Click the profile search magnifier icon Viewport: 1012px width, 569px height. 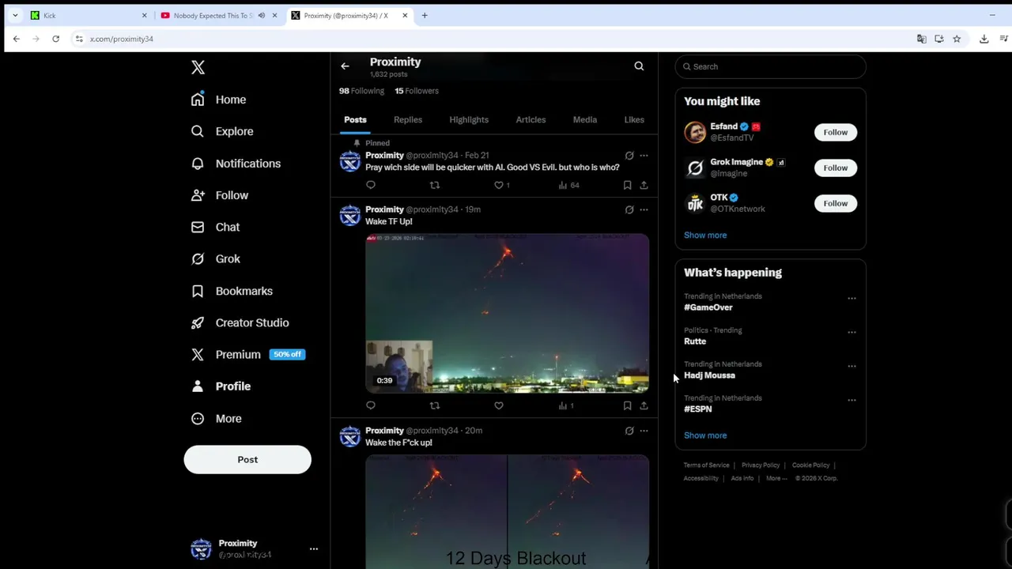639,66
